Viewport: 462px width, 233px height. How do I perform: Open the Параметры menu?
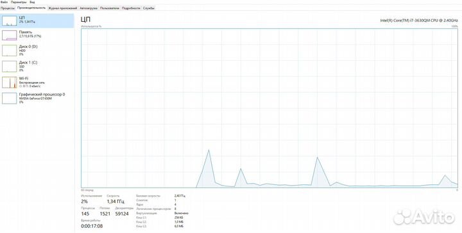click(19, 2)
